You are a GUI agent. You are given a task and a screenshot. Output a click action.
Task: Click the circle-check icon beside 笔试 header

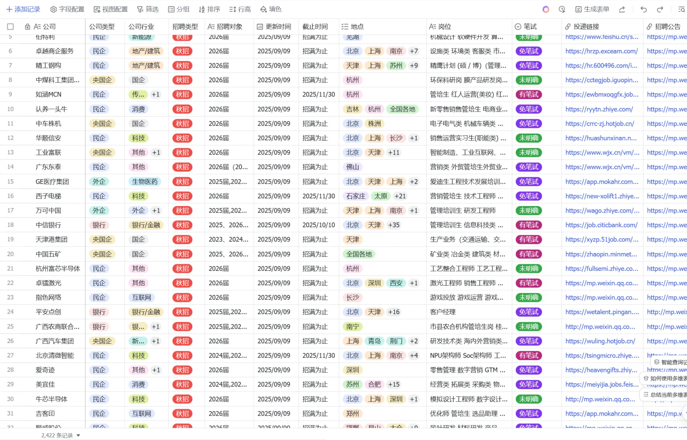[518, 27]
